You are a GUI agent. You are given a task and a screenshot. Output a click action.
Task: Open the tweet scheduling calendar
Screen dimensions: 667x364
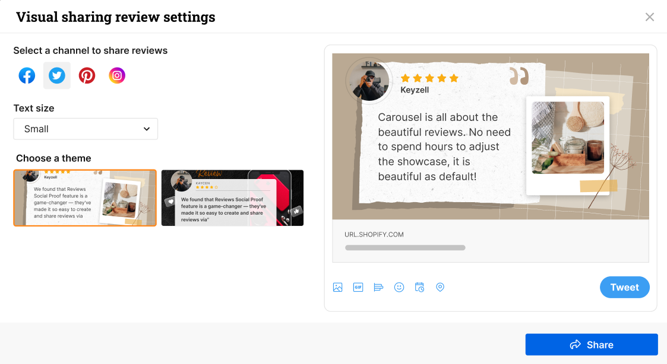coord(419,287)
